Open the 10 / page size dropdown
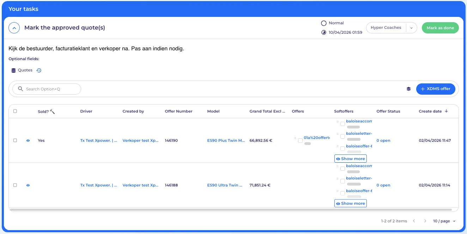Screen dimensions: 467x234 pyautogui.click(x=444, y=221)
